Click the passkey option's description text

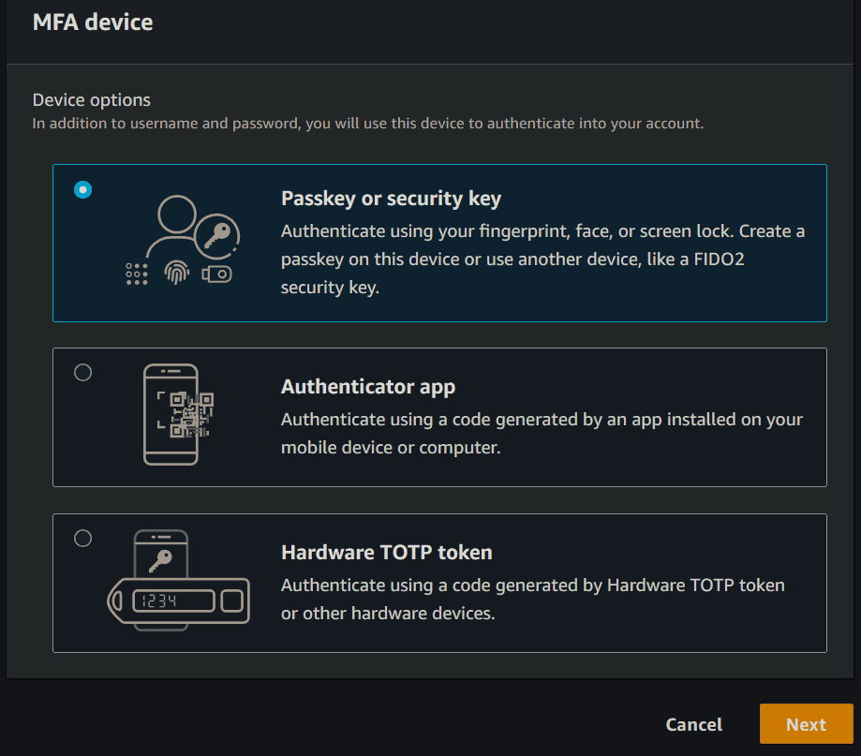point(542,259)
